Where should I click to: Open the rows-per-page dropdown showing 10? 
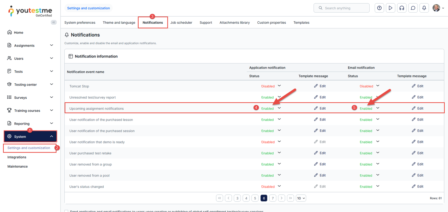point(301,198)
